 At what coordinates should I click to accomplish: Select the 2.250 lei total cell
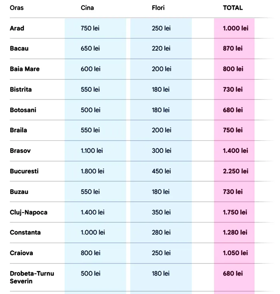tap(236, 171)
